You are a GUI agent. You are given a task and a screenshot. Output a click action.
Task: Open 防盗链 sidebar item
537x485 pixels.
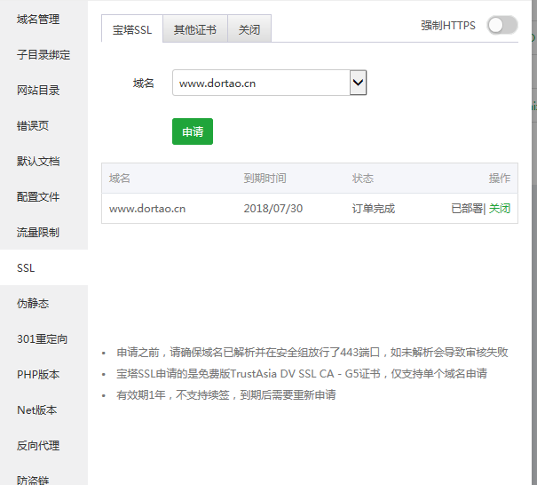point(33,479)
